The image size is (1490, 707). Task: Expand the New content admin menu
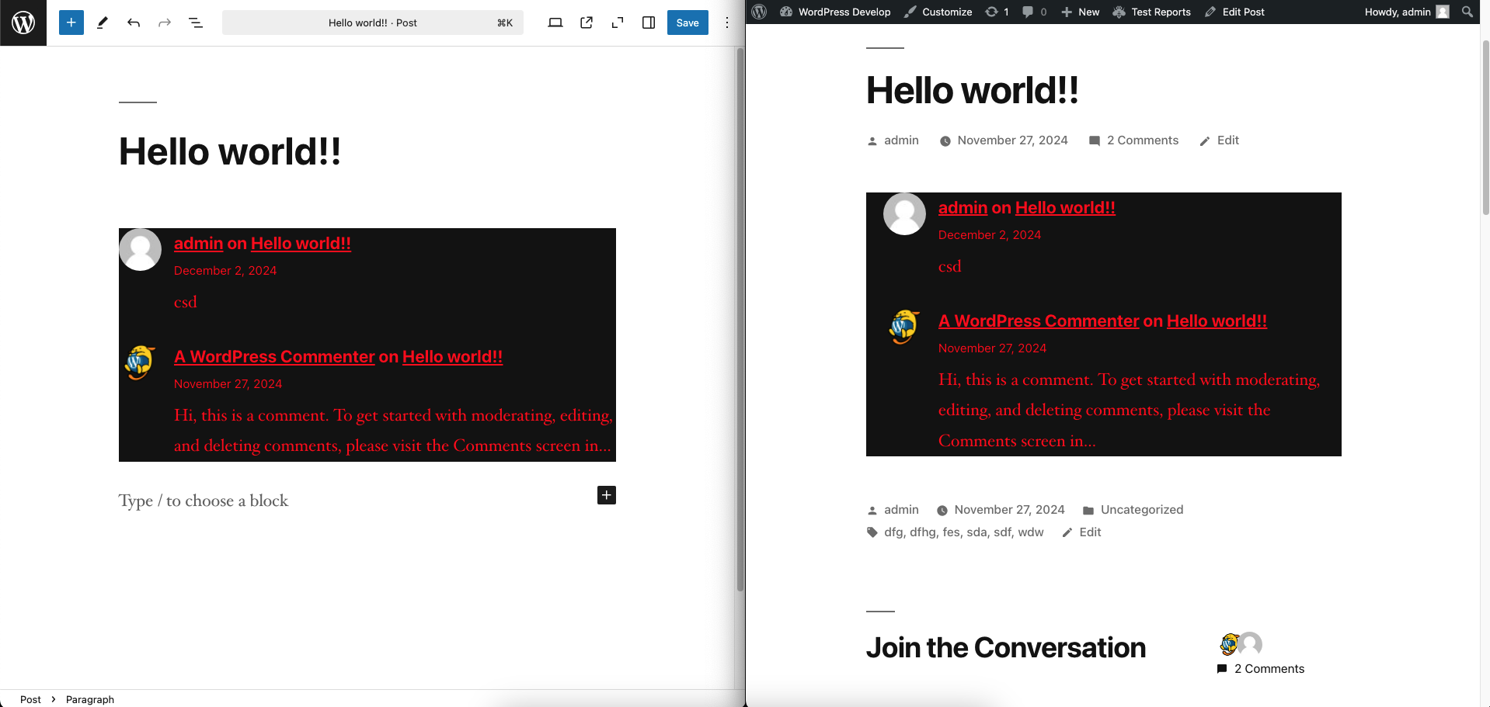click(x=1081, y=12)
